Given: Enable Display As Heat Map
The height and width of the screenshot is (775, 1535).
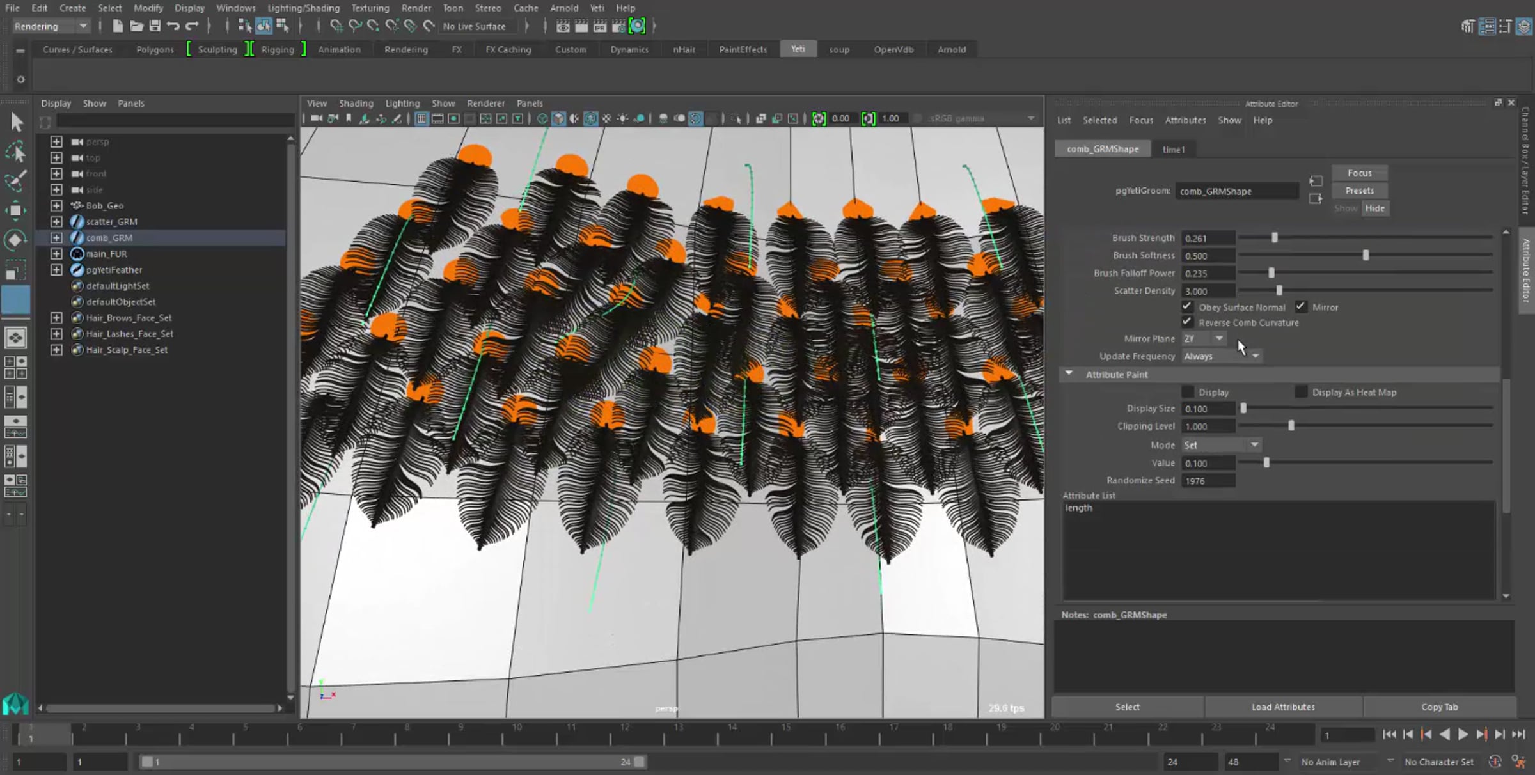Looking at the screenshot, I should [1300, 392].
